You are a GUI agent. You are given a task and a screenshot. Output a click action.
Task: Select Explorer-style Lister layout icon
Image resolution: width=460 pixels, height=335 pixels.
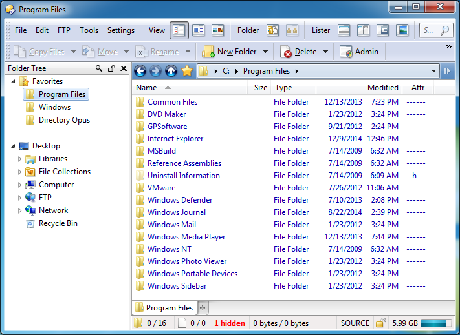point(382,30)
